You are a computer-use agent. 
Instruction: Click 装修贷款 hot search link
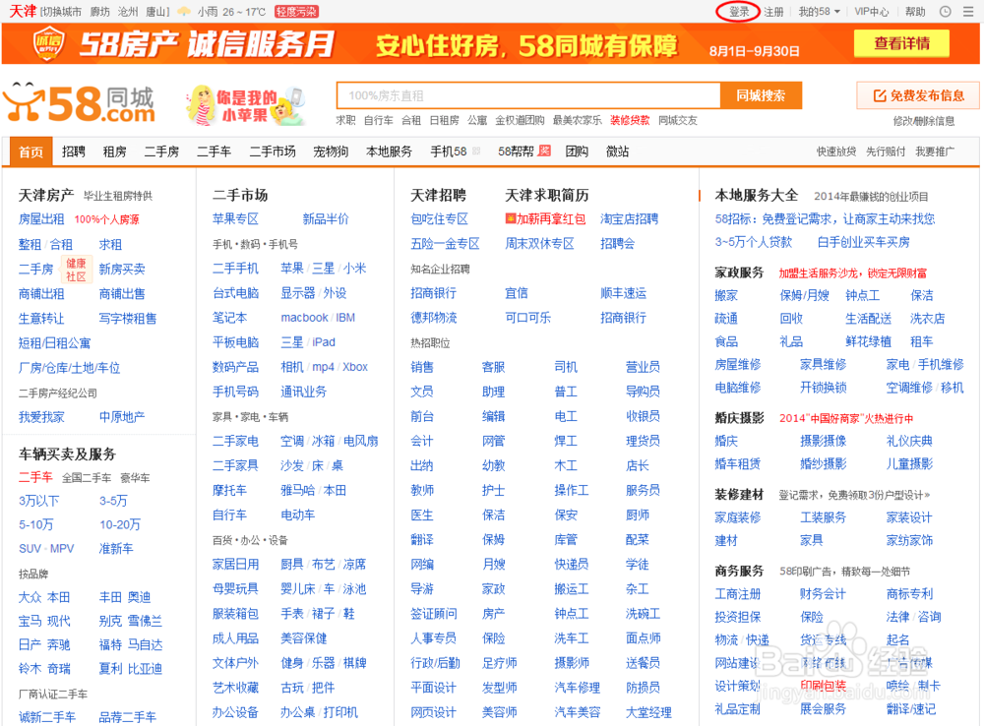(630, 120)
